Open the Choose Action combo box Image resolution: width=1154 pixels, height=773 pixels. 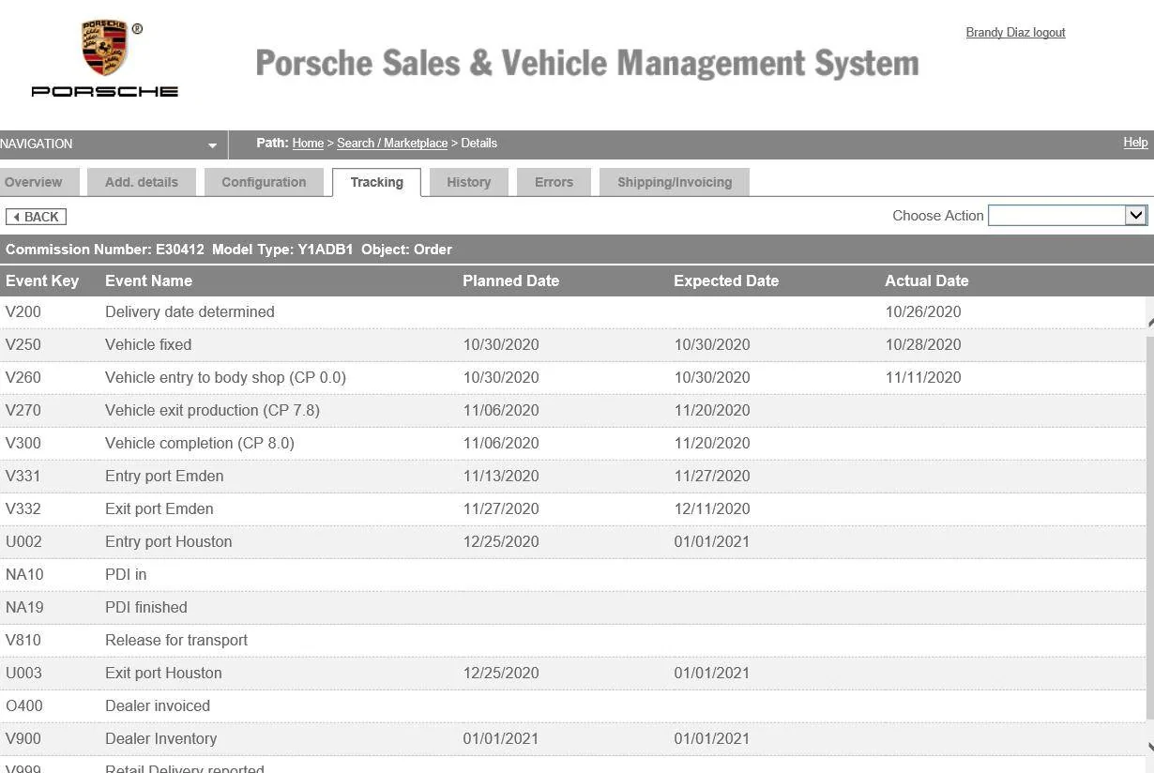1068,216
